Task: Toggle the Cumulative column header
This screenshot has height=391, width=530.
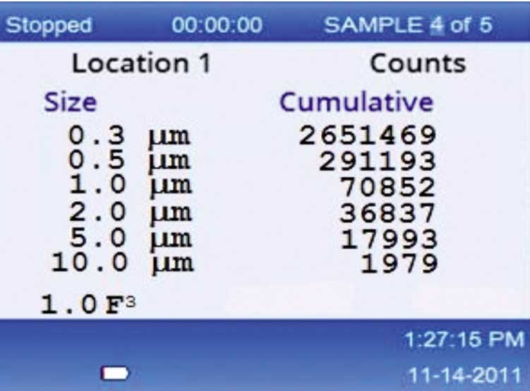Action: (x=356, y=102)
